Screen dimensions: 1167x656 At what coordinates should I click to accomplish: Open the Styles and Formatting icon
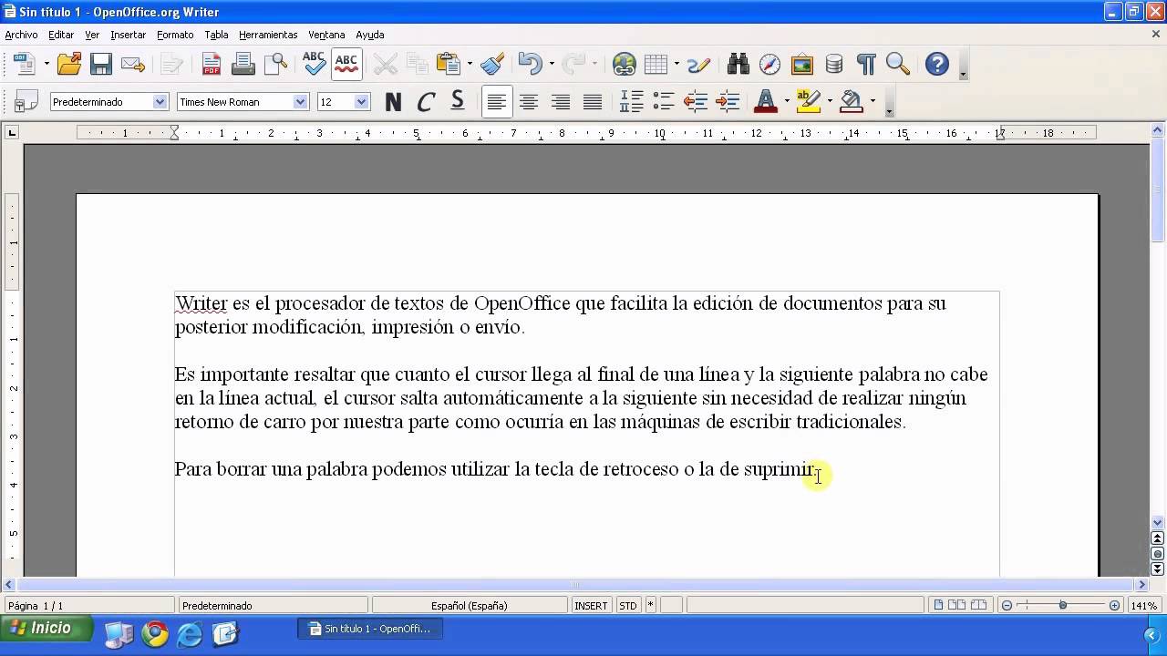(x=26, y=102)
